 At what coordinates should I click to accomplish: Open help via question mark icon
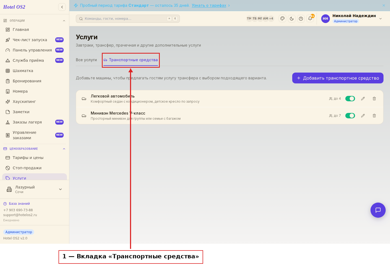pos(301,19)
